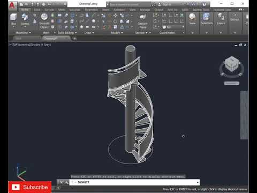The height and width of the screenshot is (193, 257).
Task: Click the Help question mark icon
Action: tap(204, 4)
